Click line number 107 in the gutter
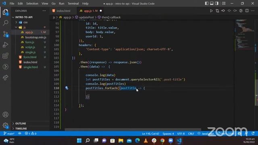This screenshot has width=258, height=145. coord(56,75)
